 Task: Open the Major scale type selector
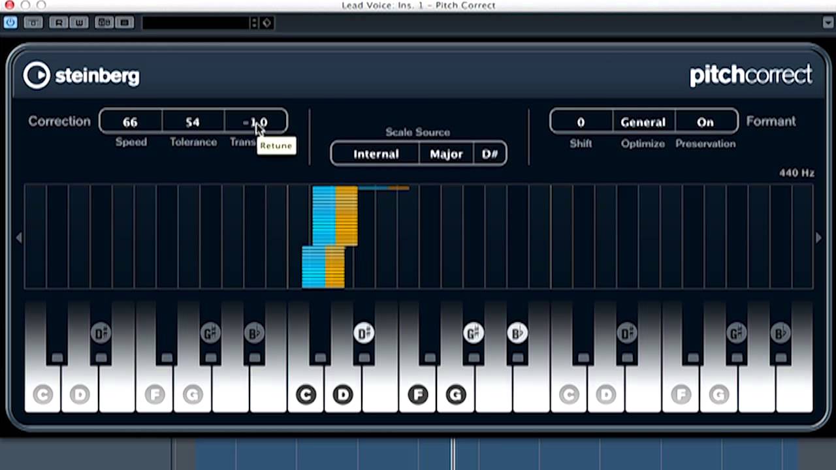point(446,154)
